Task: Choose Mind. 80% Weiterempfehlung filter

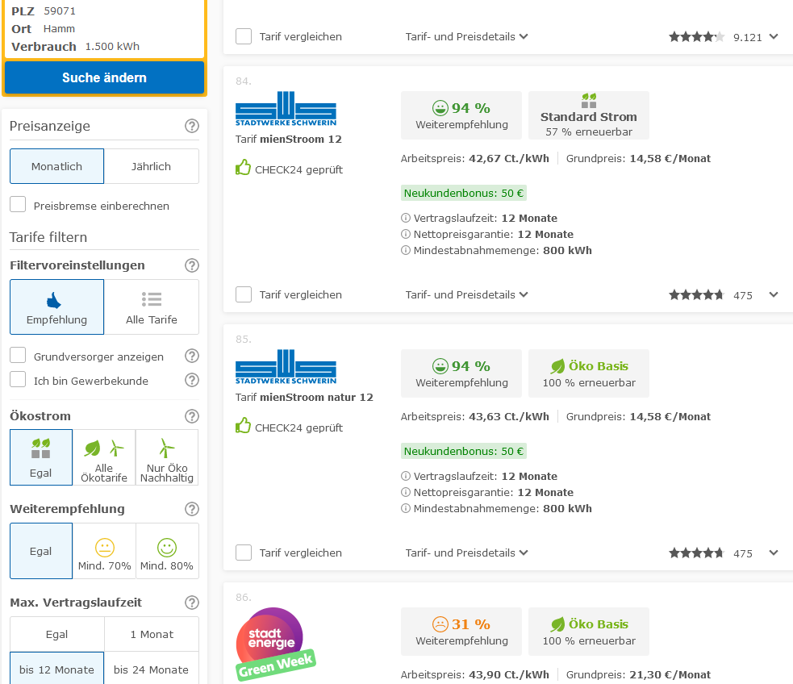Action: pos(166,552)
